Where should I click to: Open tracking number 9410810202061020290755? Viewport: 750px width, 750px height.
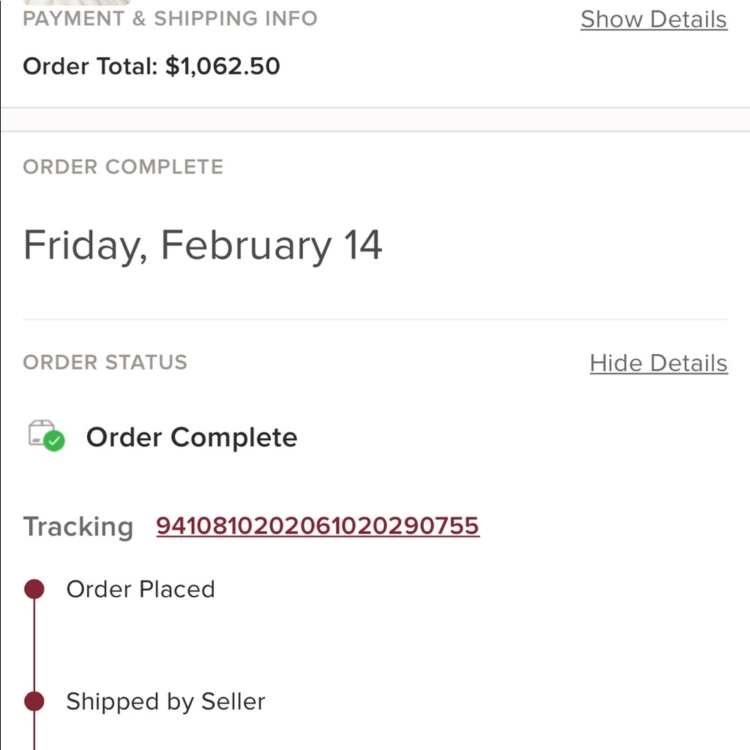click(x=317, y=526)
